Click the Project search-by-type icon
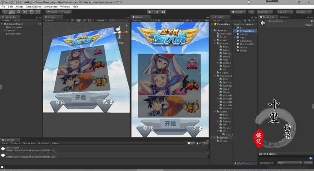The height and width of the screenshot is (171, 314). coord(245,21)
